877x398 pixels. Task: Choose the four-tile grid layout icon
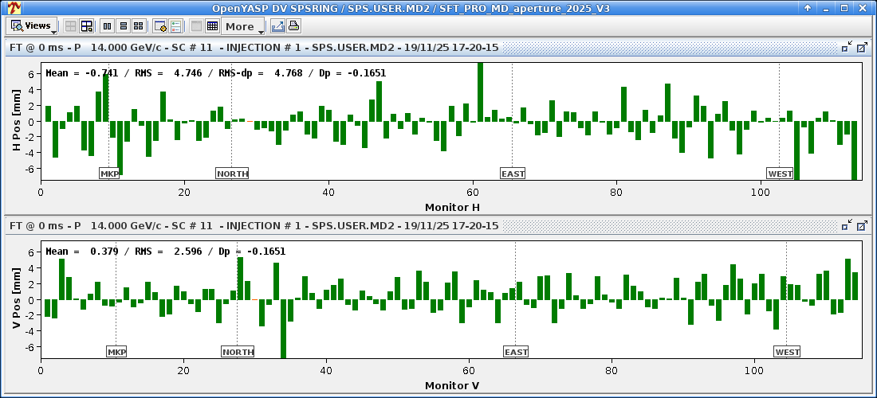point(138,26)
